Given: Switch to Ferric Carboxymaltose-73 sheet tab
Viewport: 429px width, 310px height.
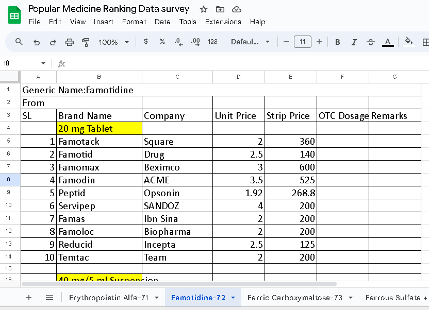Looking at the screenshot, I should (294, 298).
